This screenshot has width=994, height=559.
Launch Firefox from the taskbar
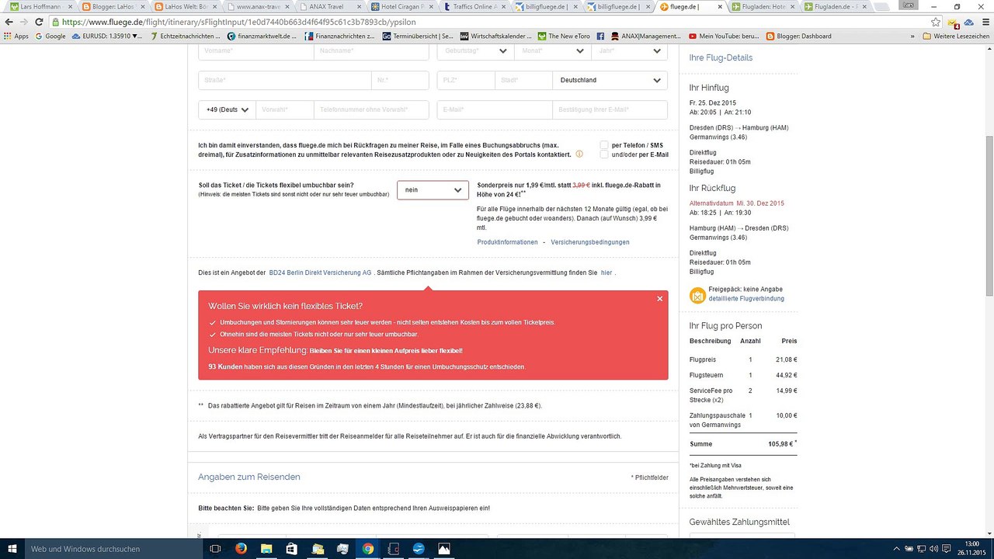240,549
